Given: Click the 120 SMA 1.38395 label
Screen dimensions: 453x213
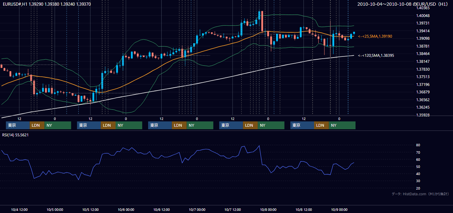Looking at the screenshot, I should click(x=376, y=55).
